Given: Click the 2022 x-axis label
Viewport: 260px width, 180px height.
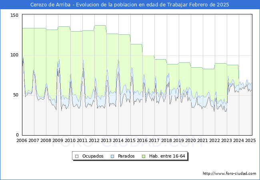Looking at the screenshot, I should (214, 140).
